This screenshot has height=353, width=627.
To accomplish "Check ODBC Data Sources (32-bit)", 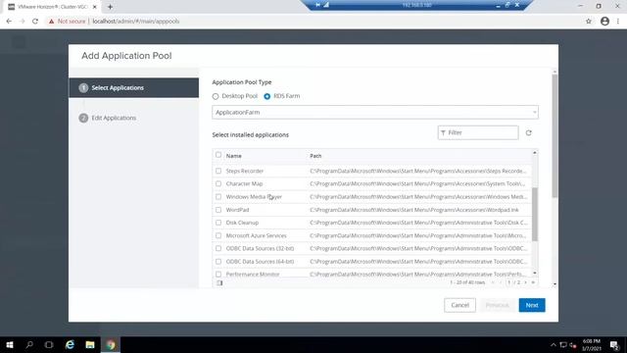I will click(x=218, y=248).
